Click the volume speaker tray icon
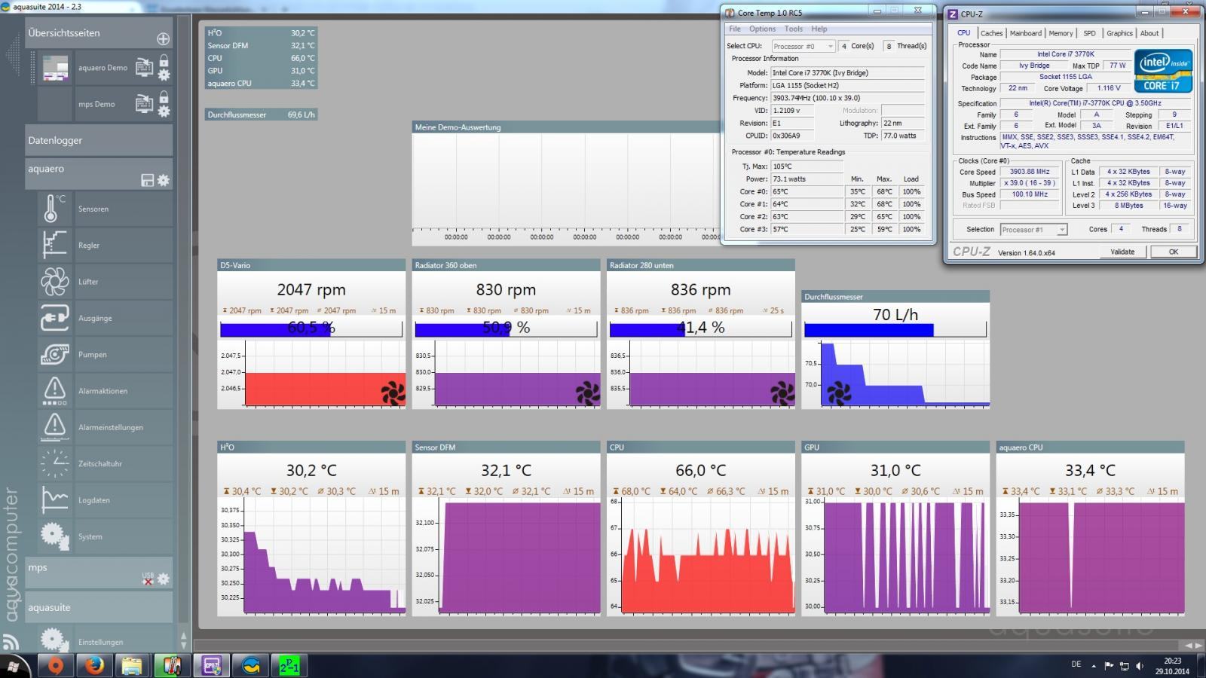1206x678 pixels. (1139, 665)
